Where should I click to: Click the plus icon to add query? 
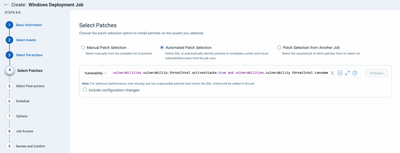pos(340,73)
